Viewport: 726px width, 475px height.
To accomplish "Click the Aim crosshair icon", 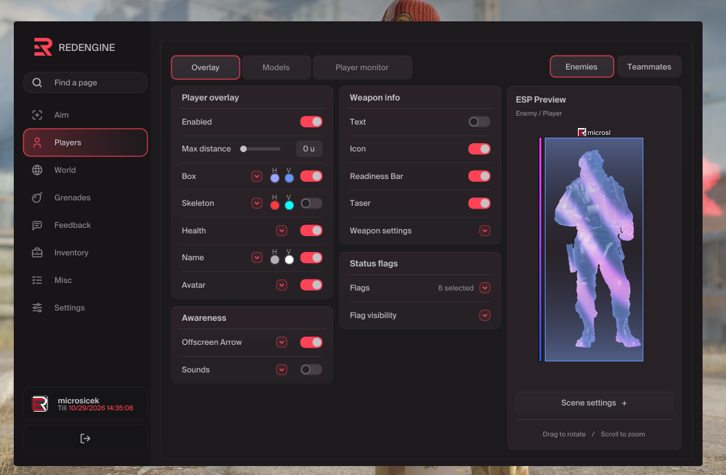I will tap(37, 115).
